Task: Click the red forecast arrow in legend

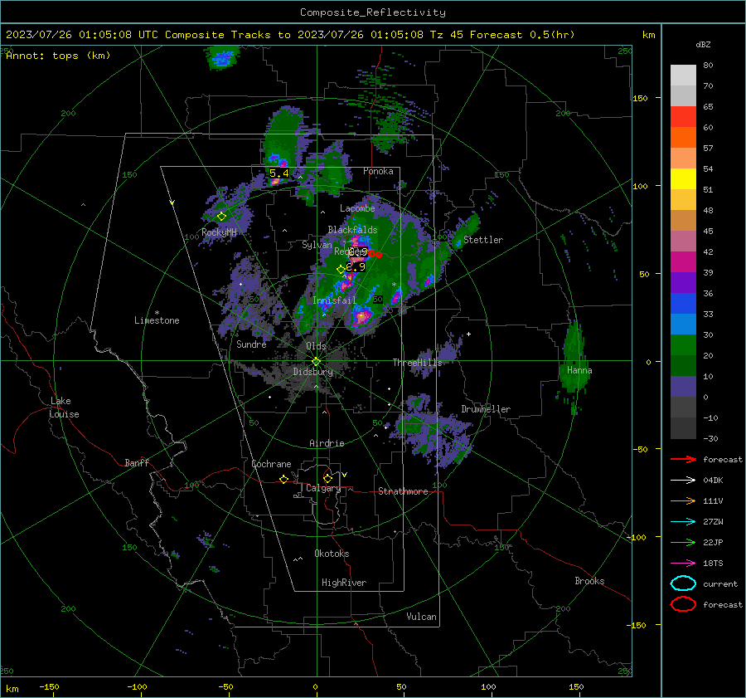Action: pyautogui.click(x=683, y=459)
